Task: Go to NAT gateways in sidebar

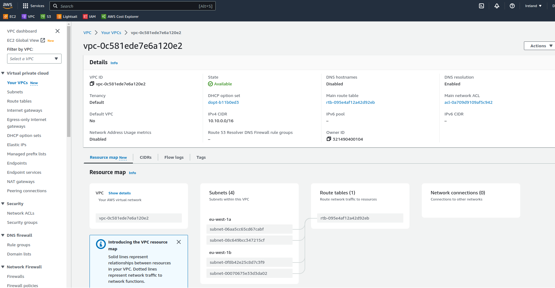Action: click(21, 181)
